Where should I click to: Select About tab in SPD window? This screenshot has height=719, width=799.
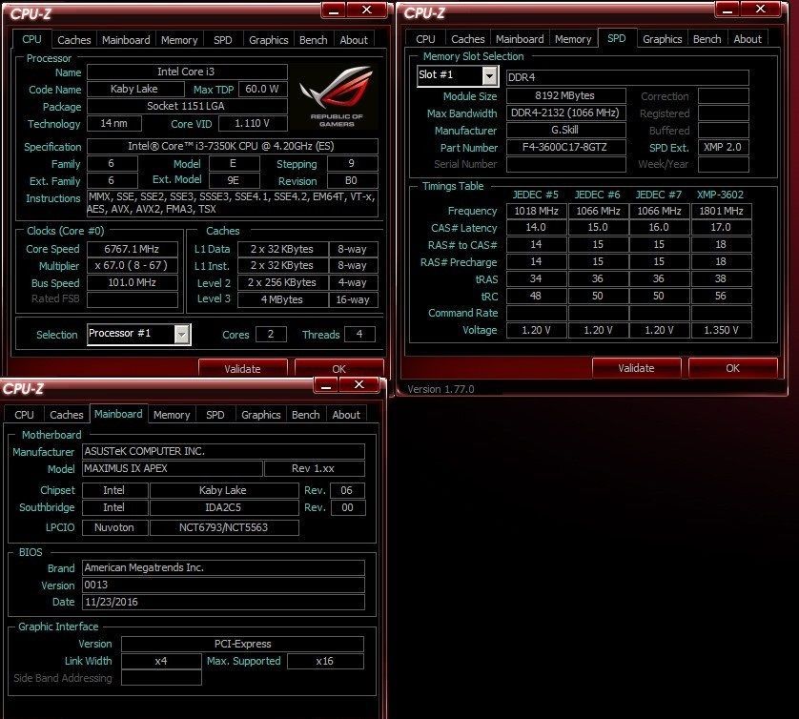pos(748,39)
